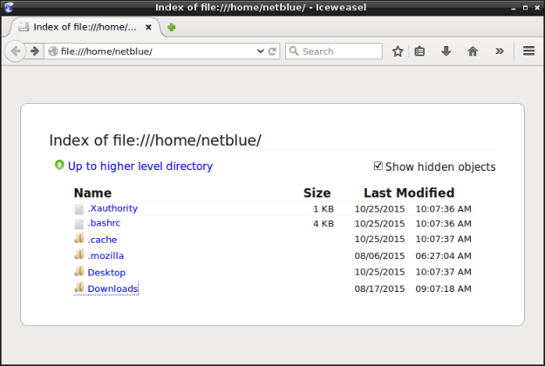545x366 pixels.
Task: Sort by the Name column header
Action: [x=92, y=193]
